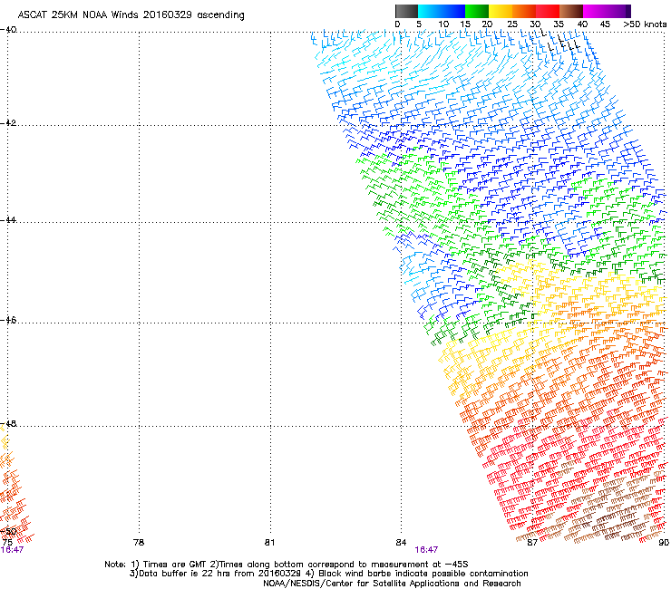Viewport: 671px width, 589px height.
Task: Click the '10' label under the color bar
Action: 443,24
